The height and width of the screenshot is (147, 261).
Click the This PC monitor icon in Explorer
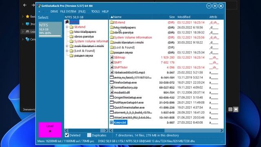click(x=27, y=24)
